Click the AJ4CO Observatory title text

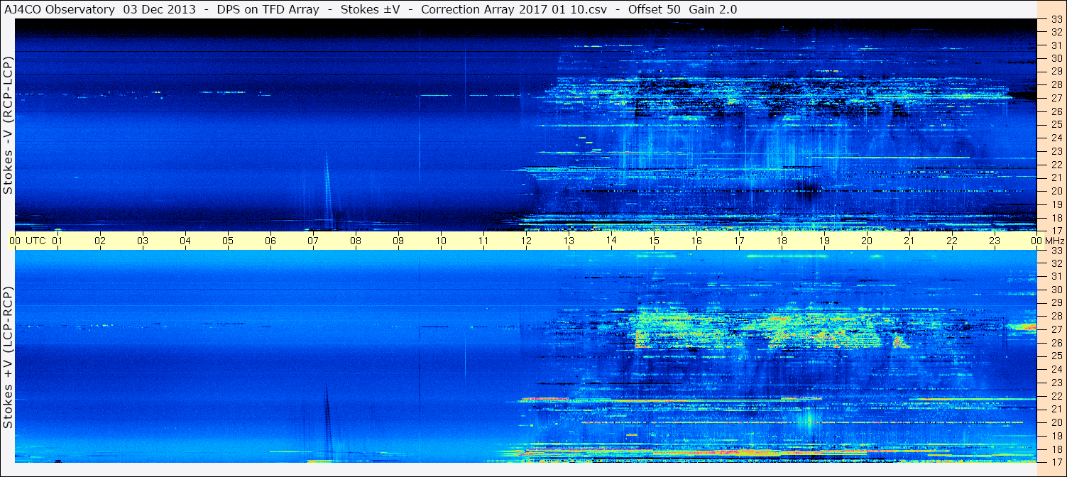[59, 9]
